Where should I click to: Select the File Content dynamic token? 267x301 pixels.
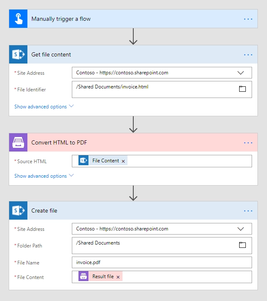(x=103, y=161)
